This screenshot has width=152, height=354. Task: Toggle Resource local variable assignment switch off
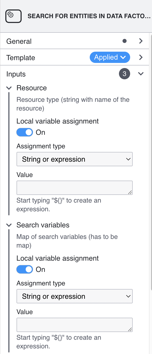coord(25,132)
